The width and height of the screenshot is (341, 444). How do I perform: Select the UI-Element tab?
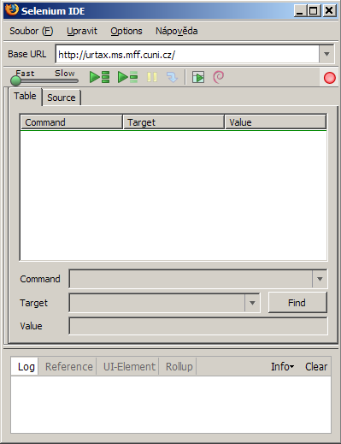click(x=129, y=366)
